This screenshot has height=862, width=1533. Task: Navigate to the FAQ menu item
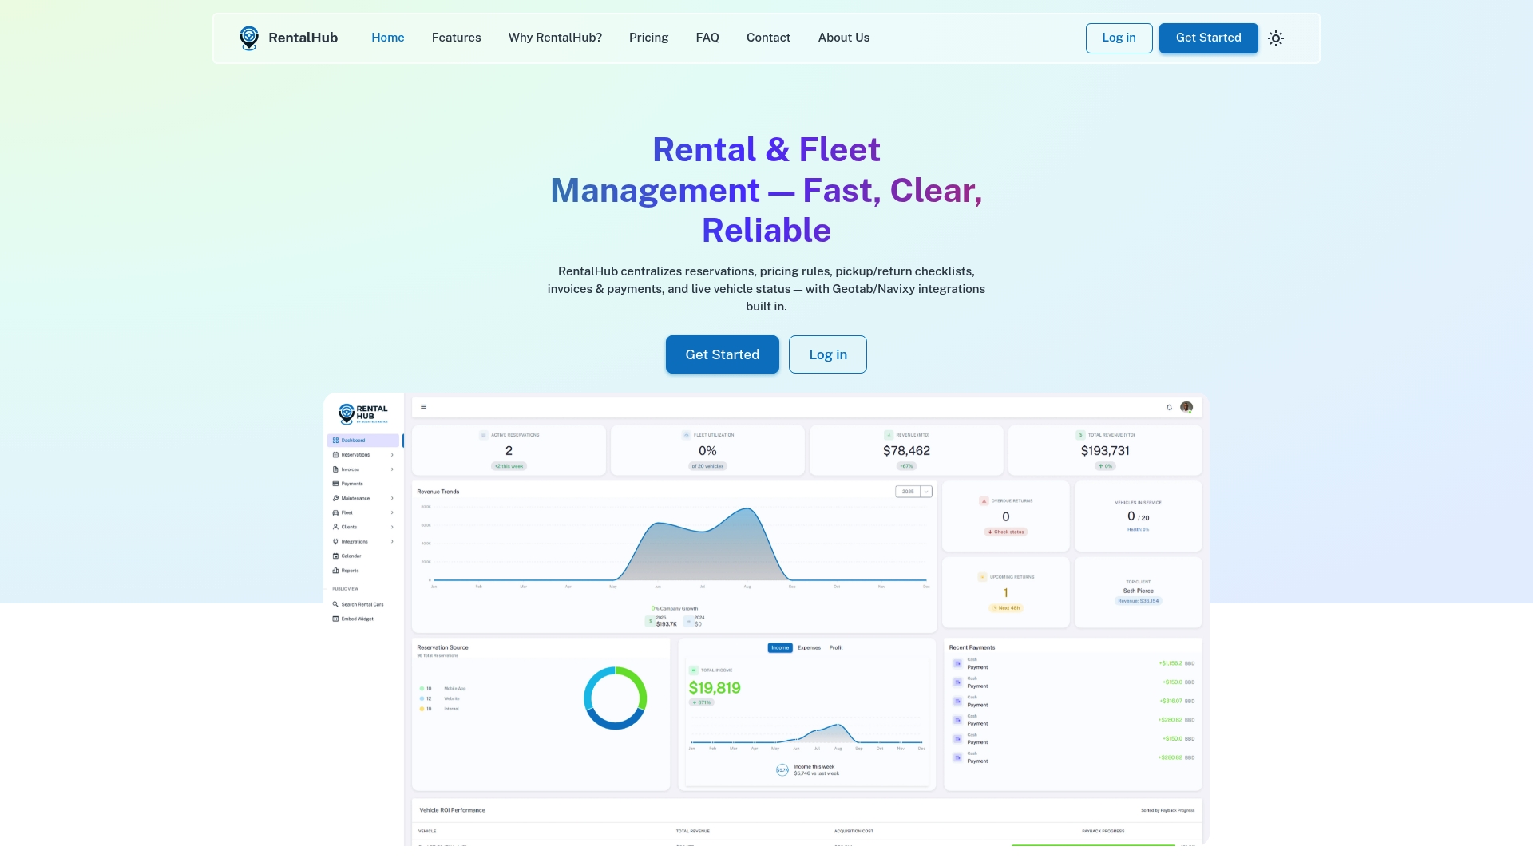707,38
